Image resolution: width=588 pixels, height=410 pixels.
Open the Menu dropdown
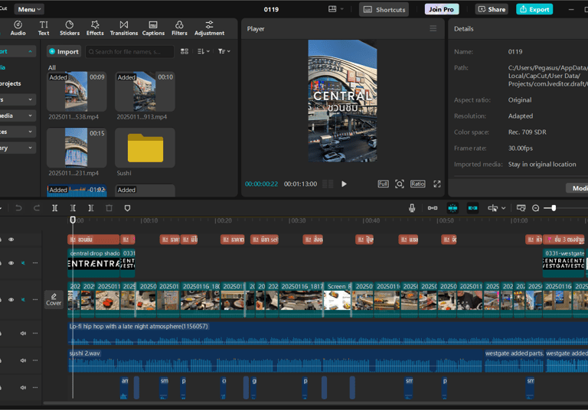pos(29,9)
